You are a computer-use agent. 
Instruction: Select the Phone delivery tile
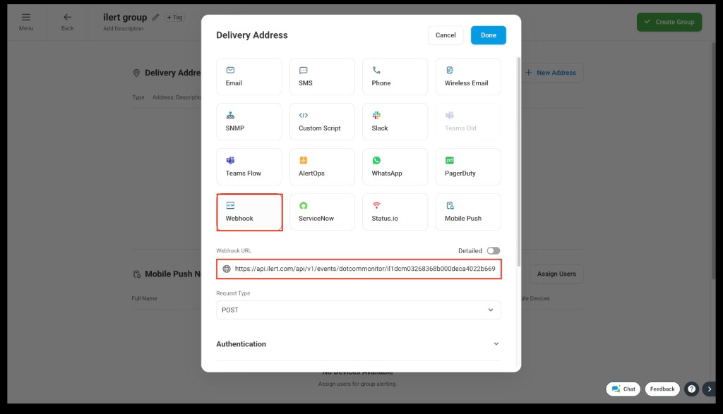click(395, 76)
